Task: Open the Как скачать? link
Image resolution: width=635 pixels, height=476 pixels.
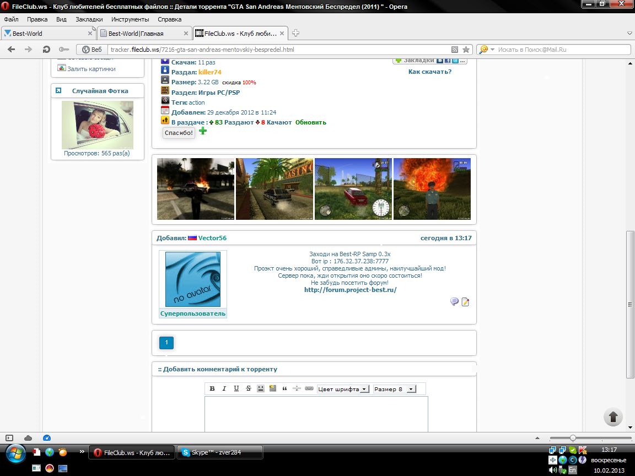Action: pos(430,72)
